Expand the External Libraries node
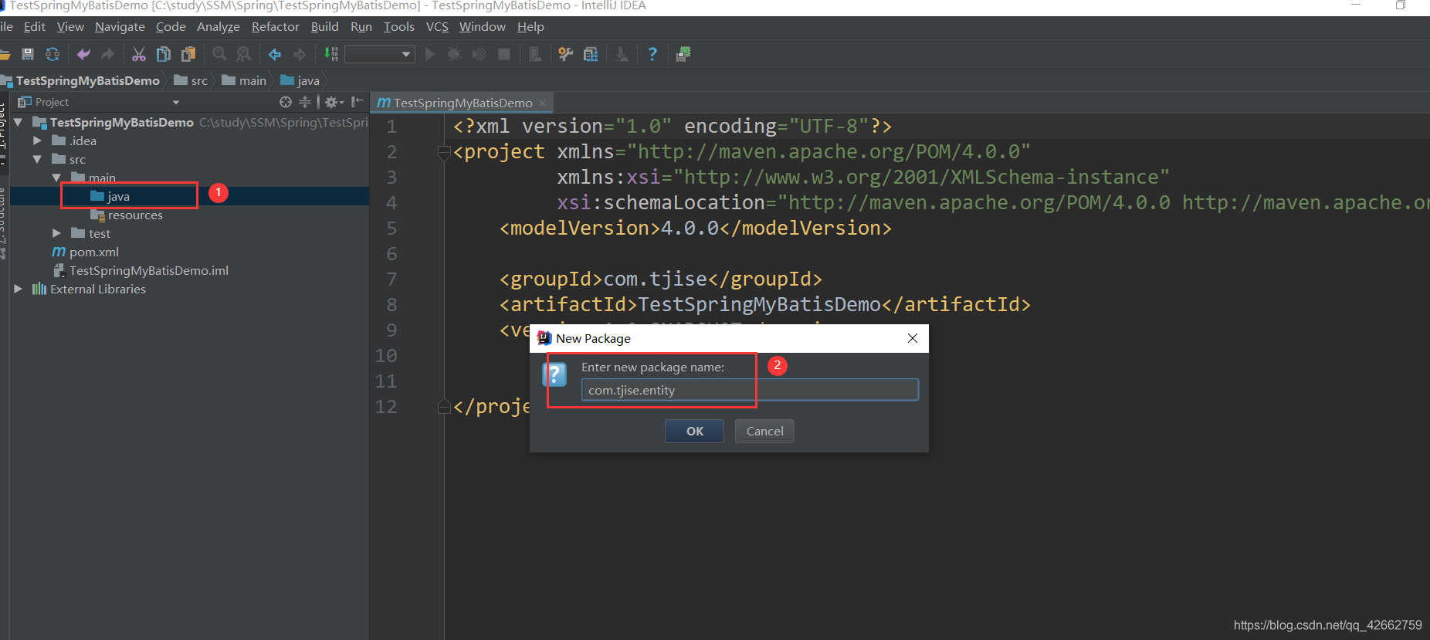Viewport: 1430px width, 640px height. tap(18, 289)
